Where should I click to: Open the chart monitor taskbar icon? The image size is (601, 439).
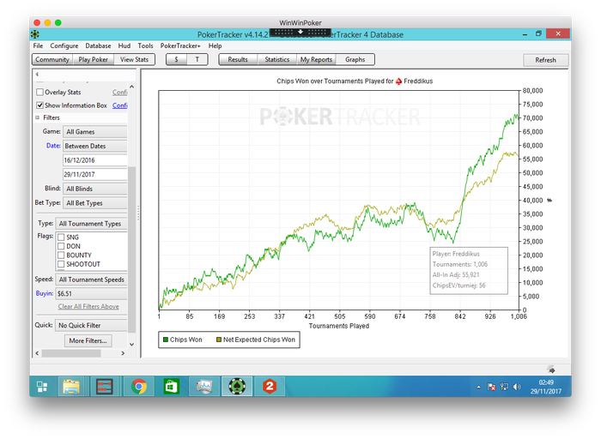(x=204, y=387)
